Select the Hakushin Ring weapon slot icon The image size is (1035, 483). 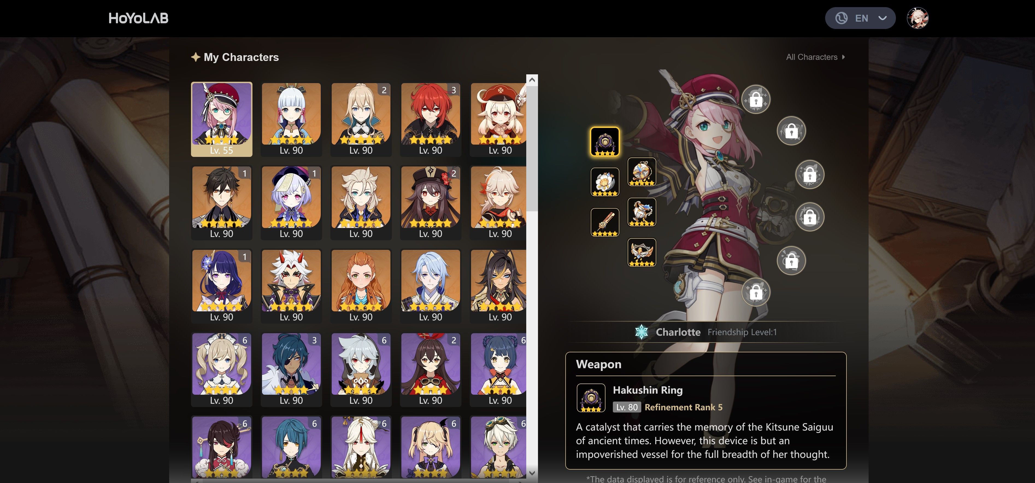click(x=605, y=141)
